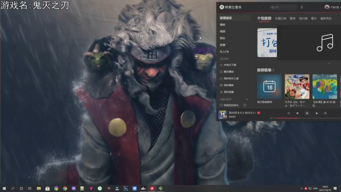Open 我喜欢的音乐 liked songs playlist

coord(229,105)
